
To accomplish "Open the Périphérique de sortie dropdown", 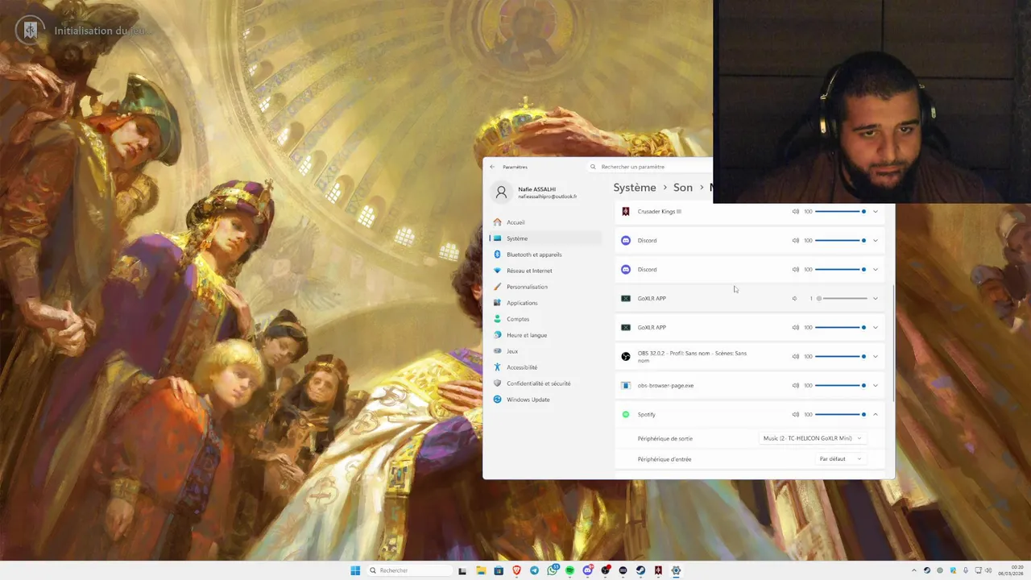I will [813, 438].
